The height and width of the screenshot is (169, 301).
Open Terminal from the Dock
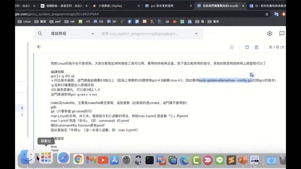pos(150,160)
